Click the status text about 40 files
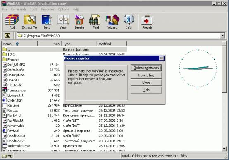The width and height of the screenshot is (229, 160). coord(154,156)
